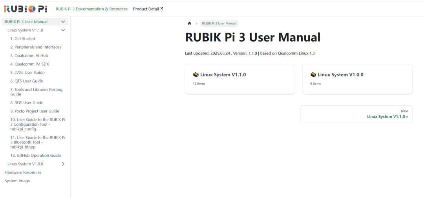
Task: Open 4. Qualcomm IM SDK
Action: tap(30, 64)
